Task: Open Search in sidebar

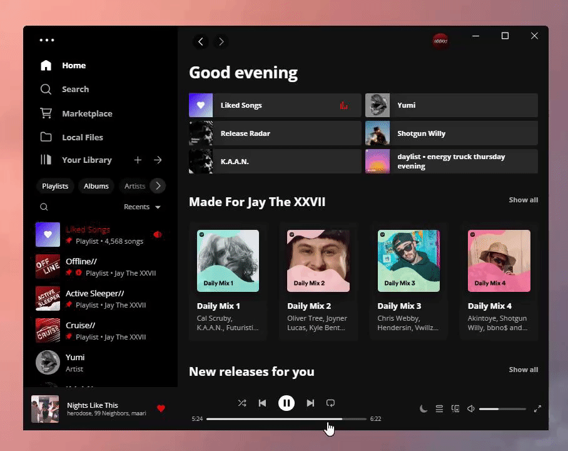Action: click(x=64, y=89)
